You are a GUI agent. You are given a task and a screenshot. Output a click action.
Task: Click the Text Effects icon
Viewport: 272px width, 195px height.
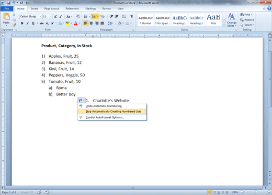tap(60, 23)
